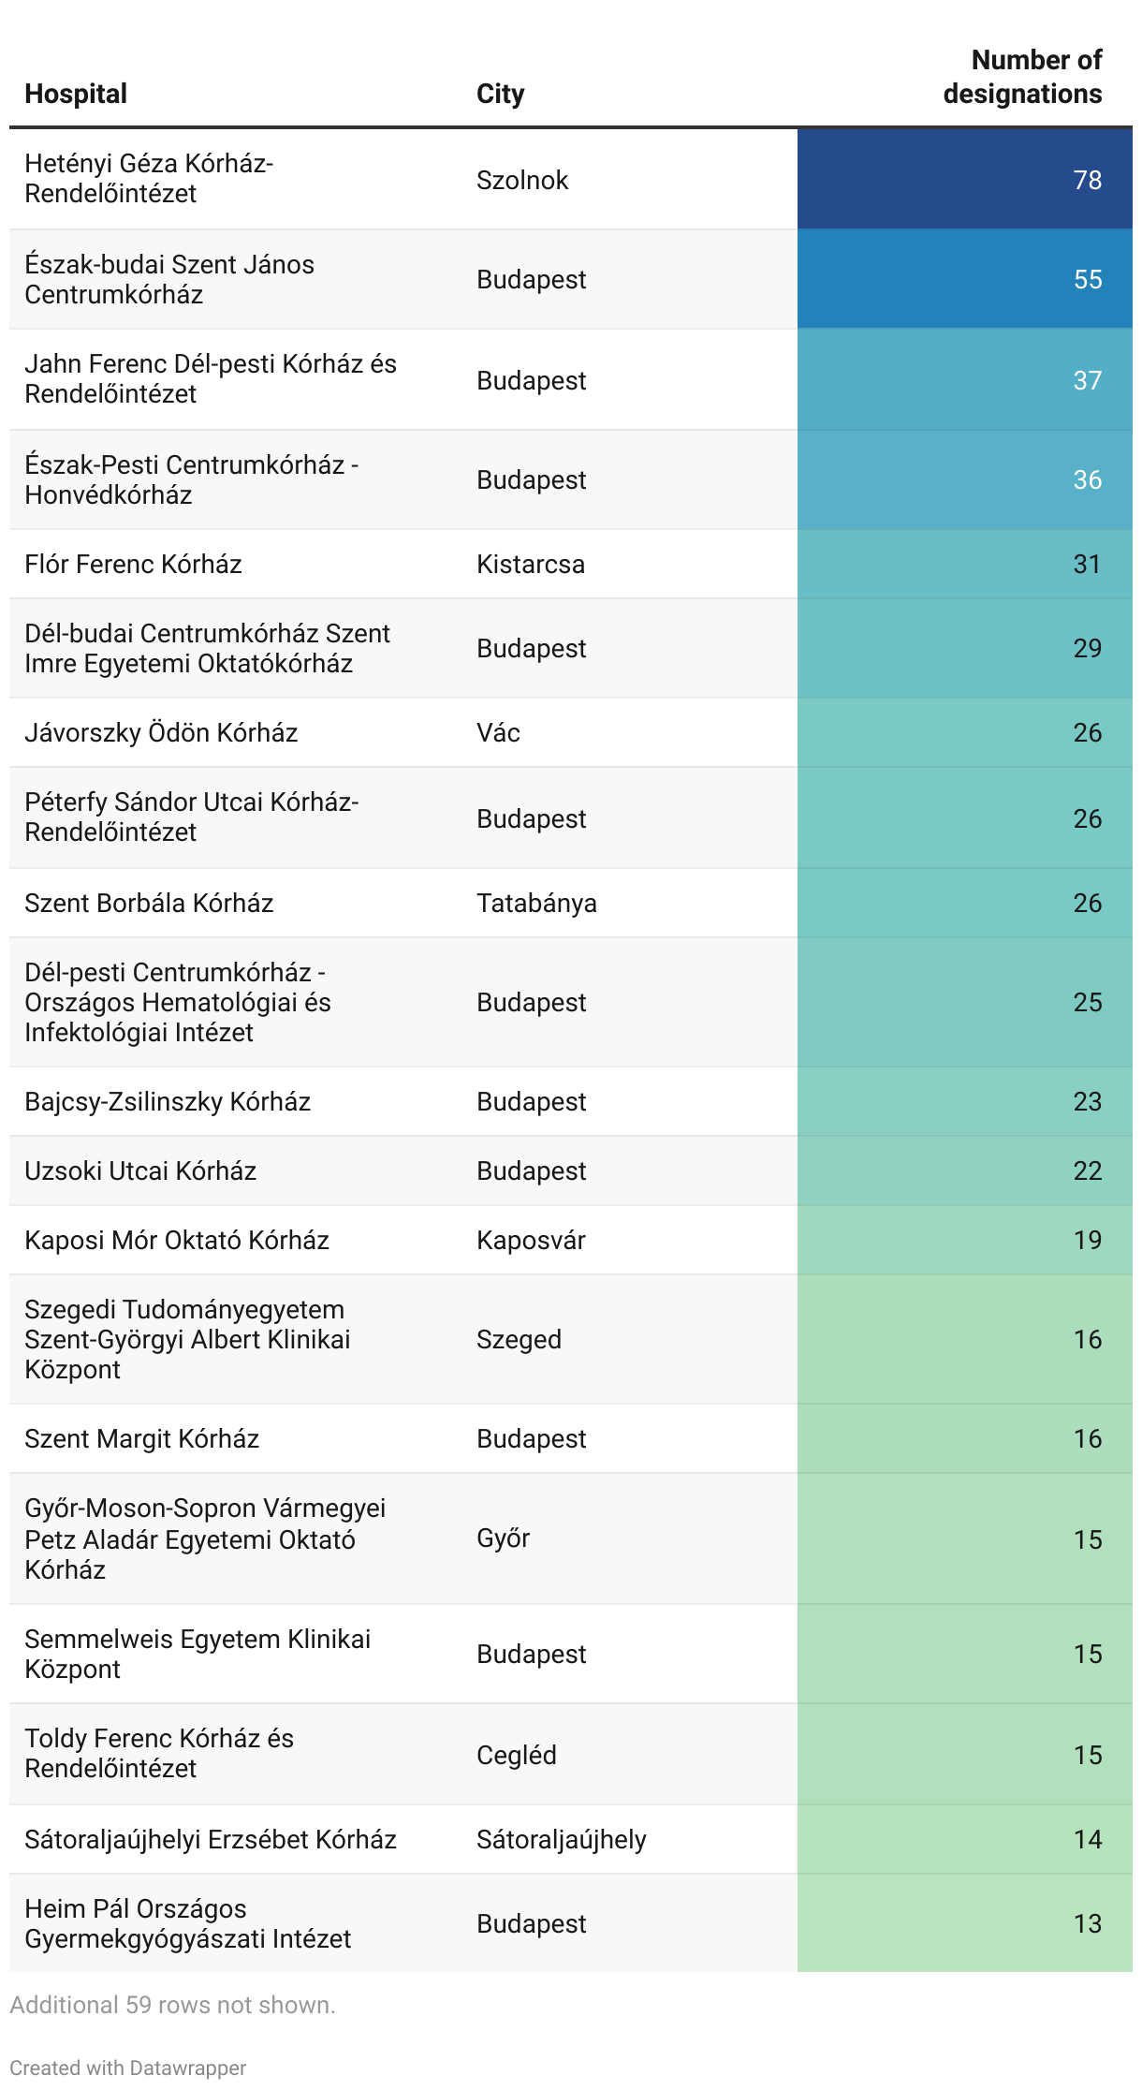Click the Additional 59 rows not shown note
This screenshot has height=2090, width=1142.
point(172,2005)
